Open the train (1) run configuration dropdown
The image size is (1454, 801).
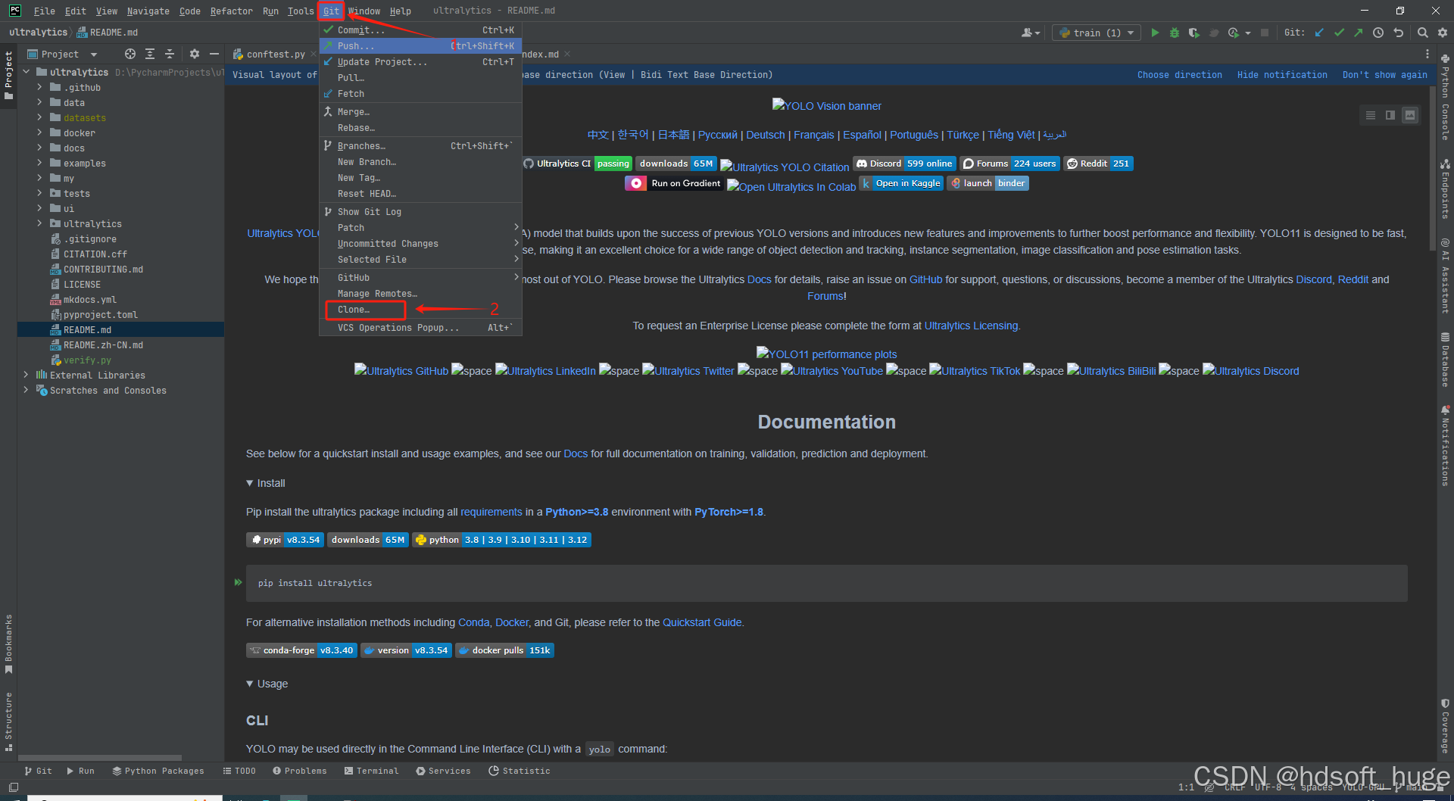tap(1097, 33)
